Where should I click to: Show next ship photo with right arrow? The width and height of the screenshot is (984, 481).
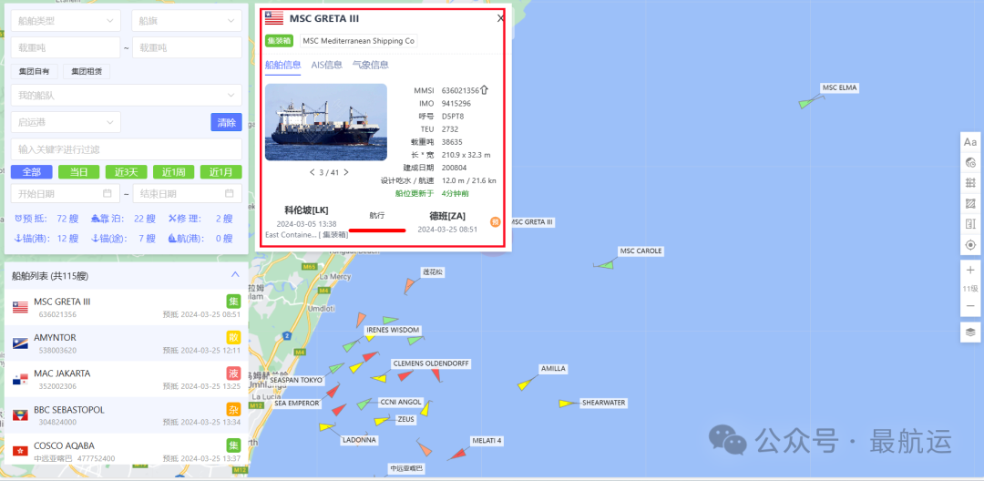click(x=346, y=172)
